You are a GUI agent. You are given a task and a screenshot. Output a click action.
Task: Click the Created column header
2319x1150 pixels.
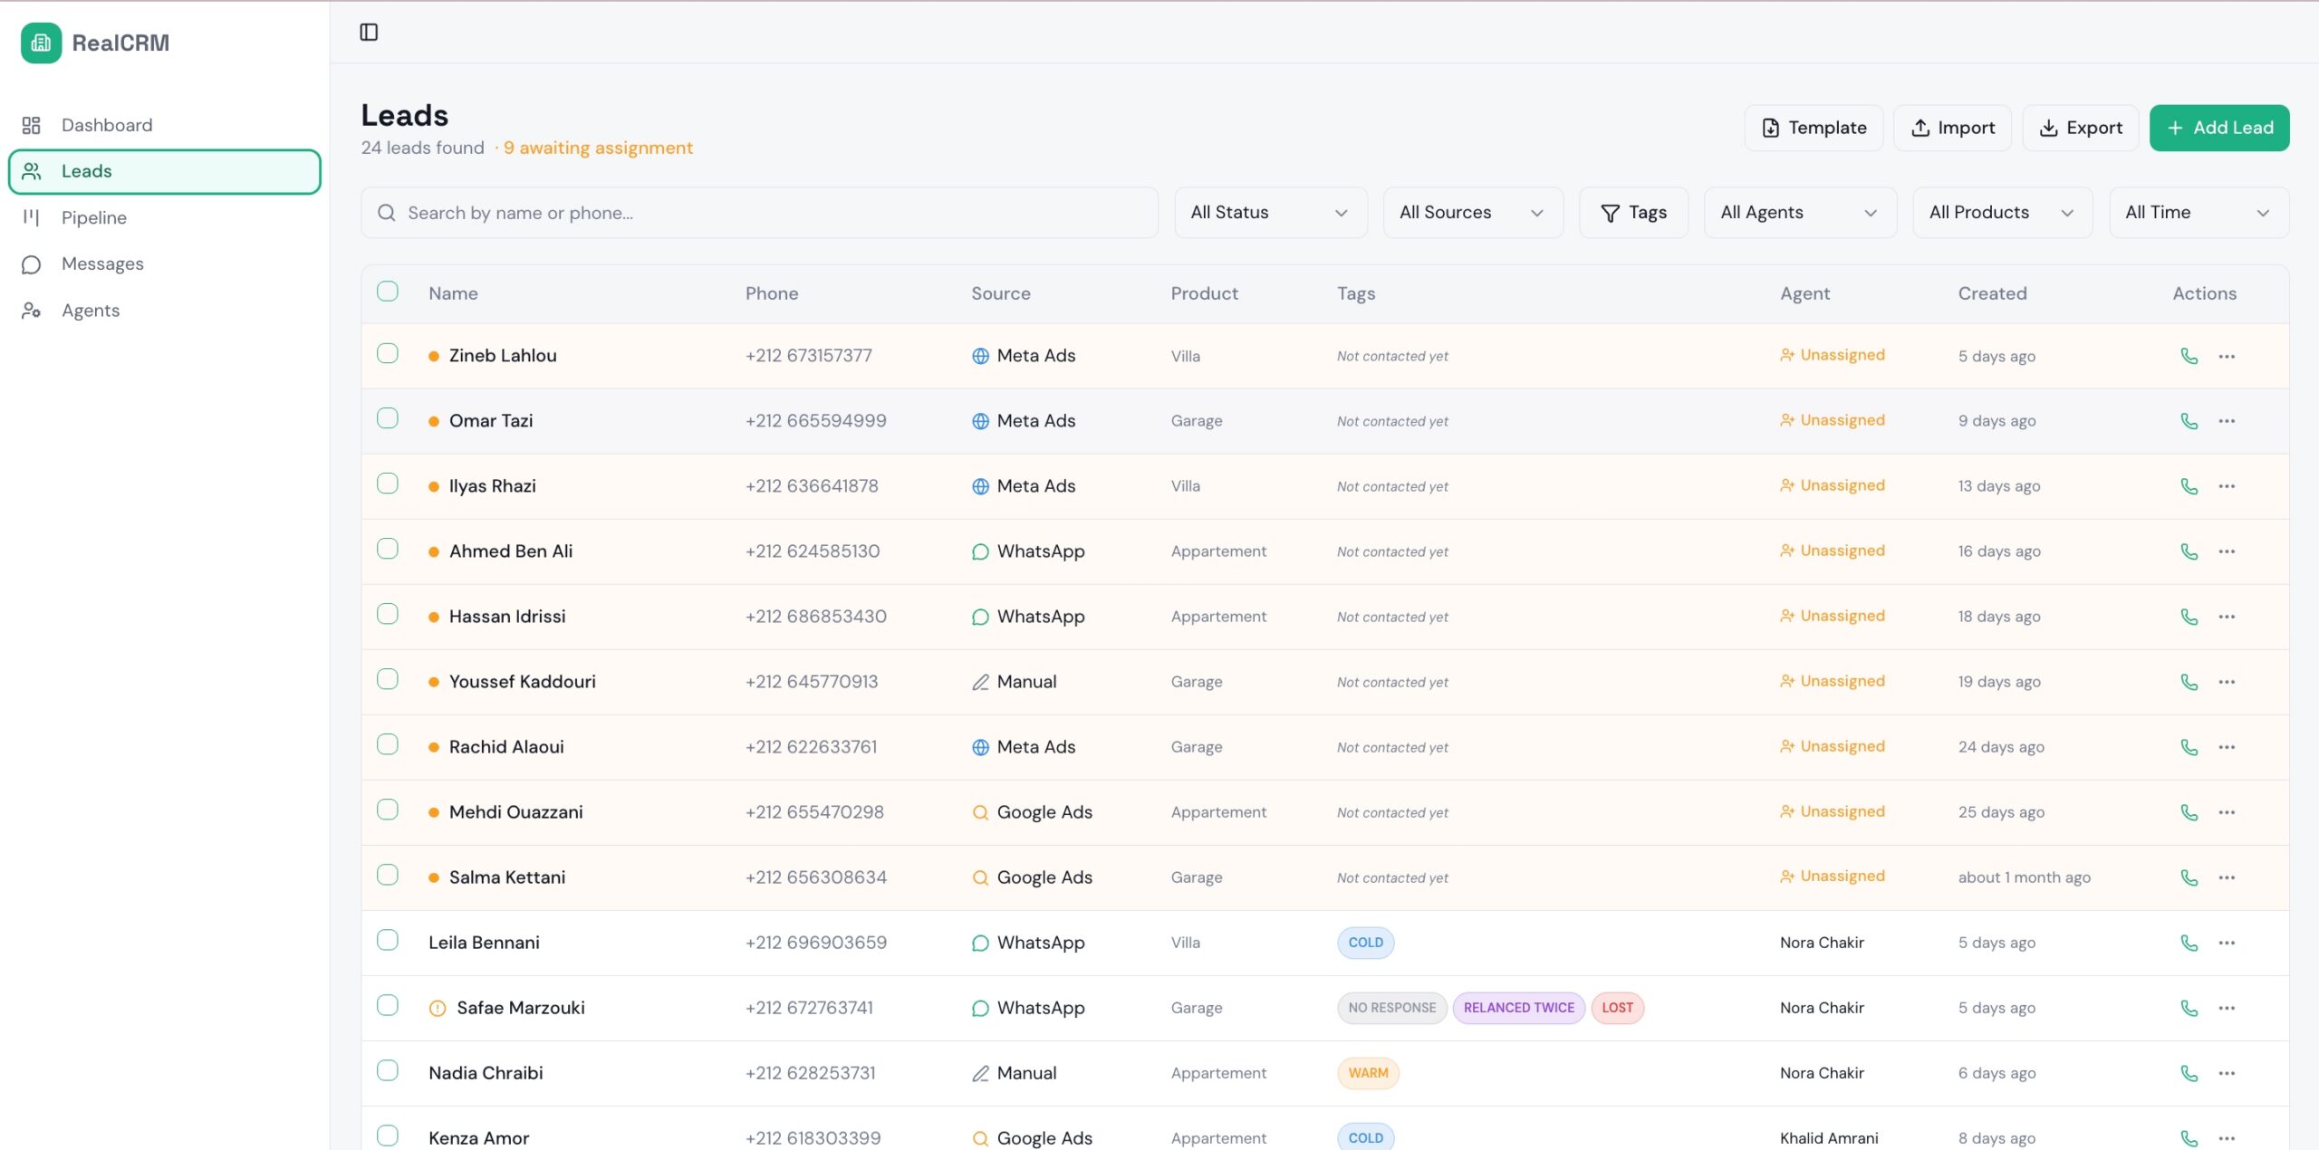(x=1992, y=293)
